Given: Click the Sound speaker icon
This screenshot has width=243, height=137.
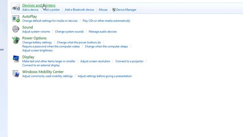Looking at the screenshot, I should [16, 29].
